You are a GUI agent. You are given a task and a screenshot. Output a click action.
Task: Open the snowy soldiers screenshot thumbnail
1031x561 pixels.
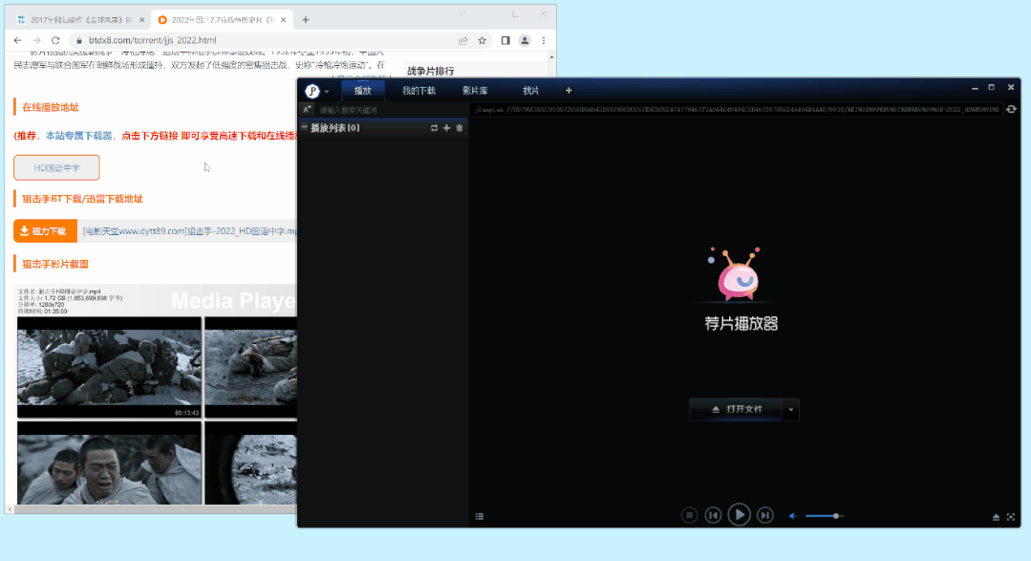pos(109,366)
